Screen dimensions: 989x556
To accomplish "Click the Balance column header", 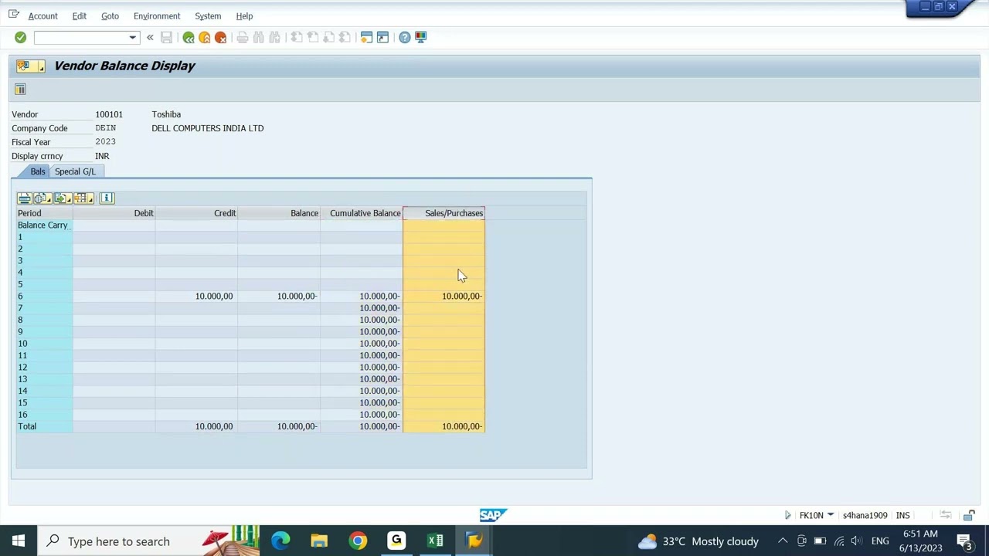I will coord(279,213).
